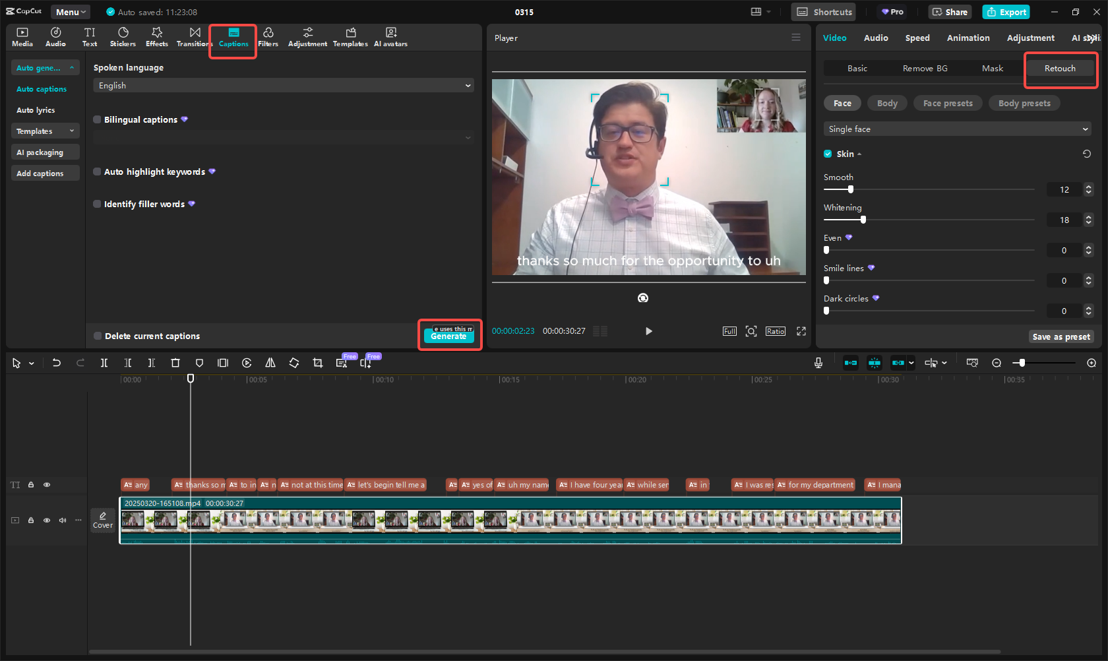
Task: Expand the Templates section in the sidebar
Action: [x=45, y=131]
